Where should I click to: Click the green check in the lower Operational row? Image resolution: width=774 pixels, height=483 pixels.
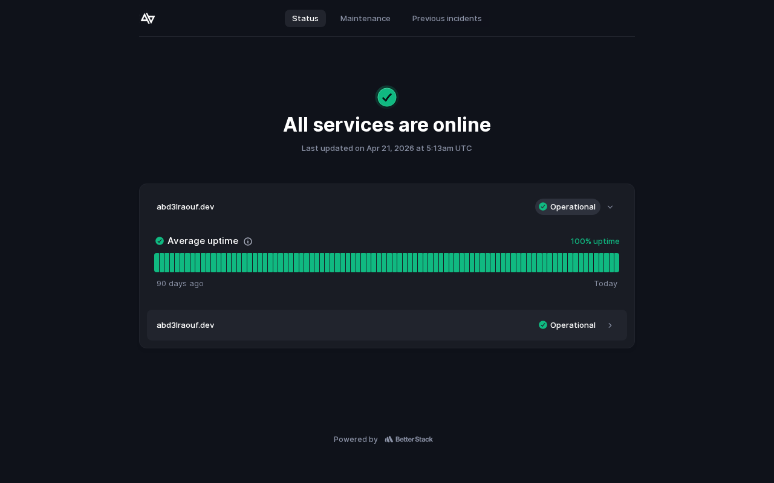pyautogui.click(x=543, y=325)
